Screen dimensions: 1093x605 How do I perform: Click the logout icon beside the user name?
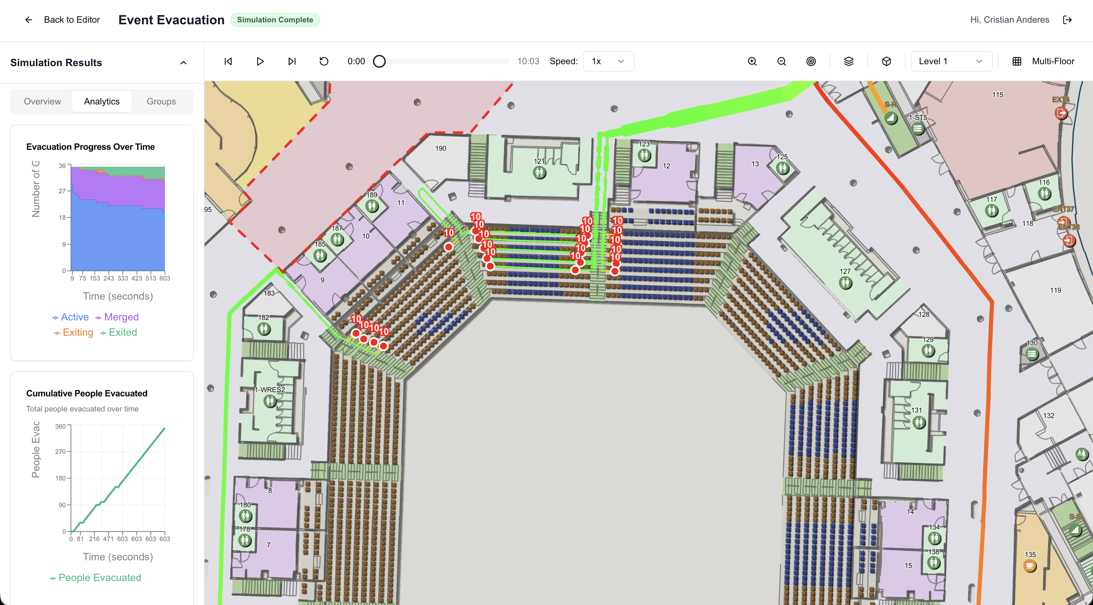(x=1067, y=19)
